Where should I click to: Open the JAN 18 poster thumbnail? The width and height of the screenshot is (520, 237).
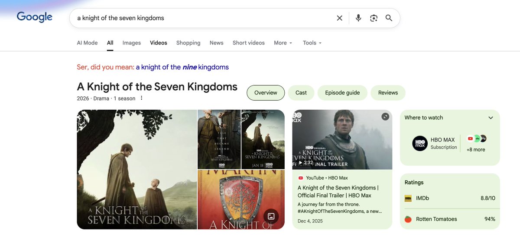[263, 139]
